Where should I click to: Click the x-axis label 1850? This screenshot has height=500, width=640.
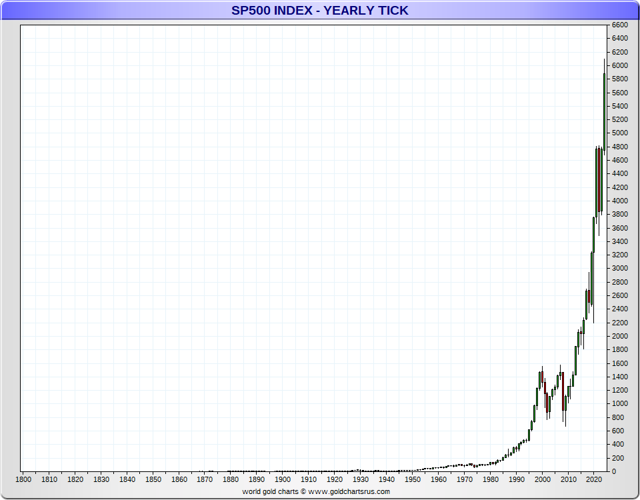click(x=153, y=479)
